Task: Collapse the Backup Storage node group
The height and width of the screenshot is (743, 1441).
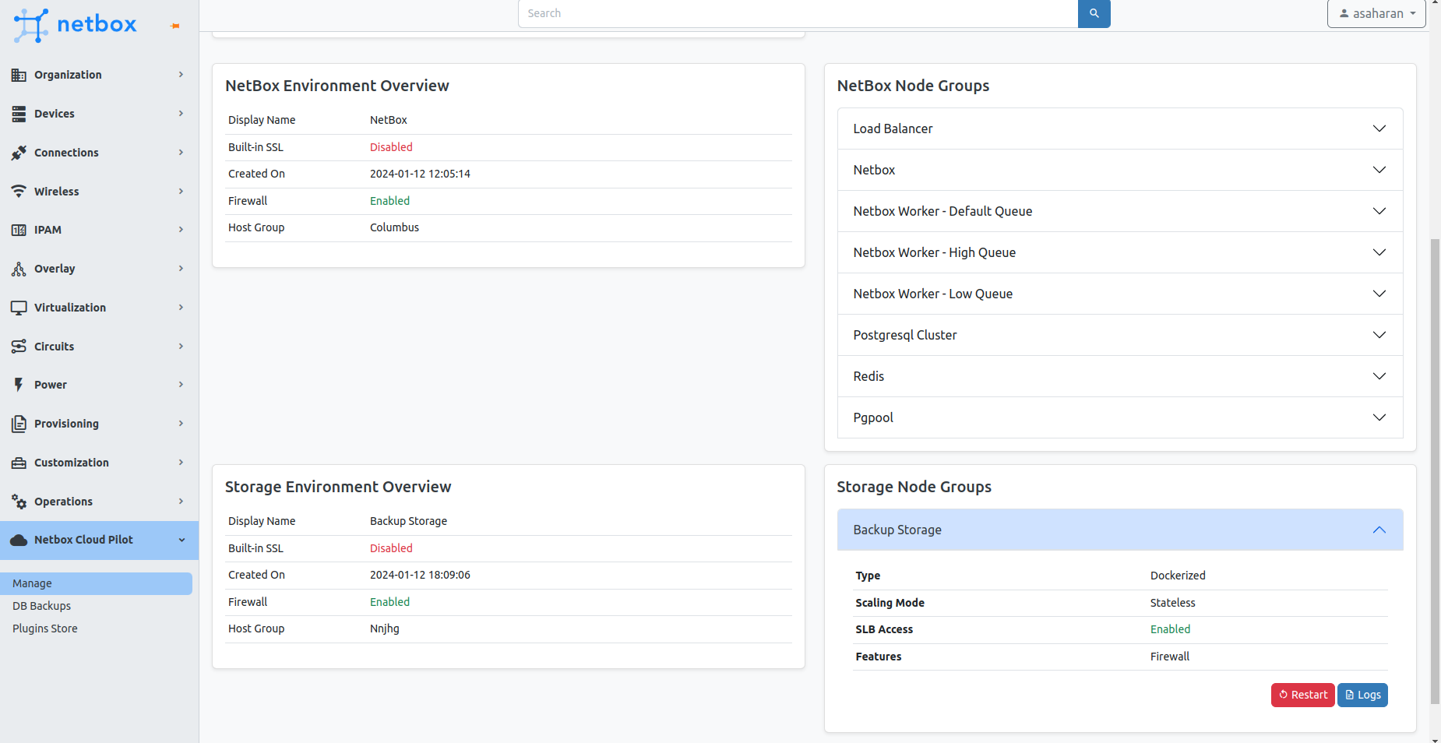Action: (x=1120, y=530)
